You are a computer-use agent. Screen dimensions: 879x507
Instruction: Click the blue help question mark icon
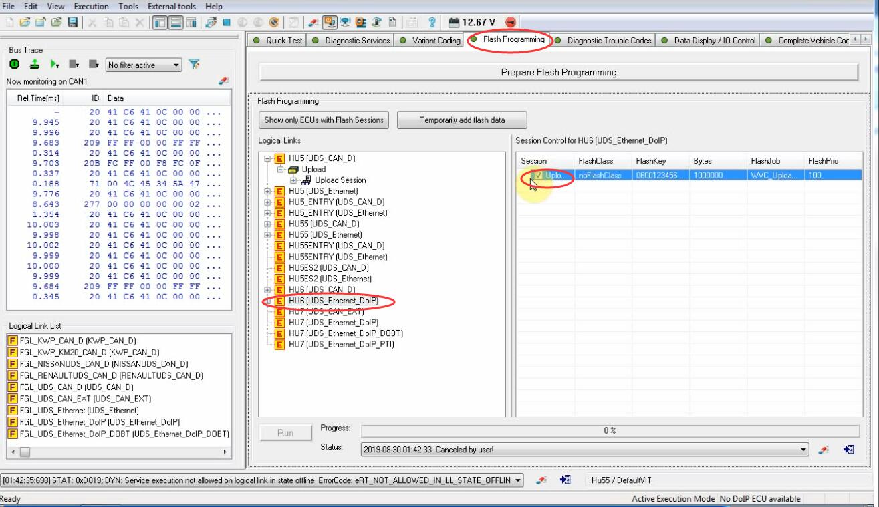[x=432, y=22]
